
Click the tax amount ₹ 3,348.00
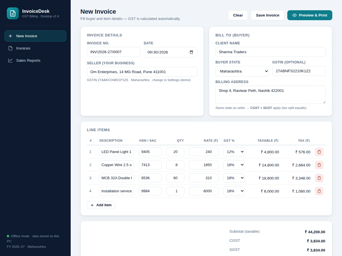tap(301, 178)
